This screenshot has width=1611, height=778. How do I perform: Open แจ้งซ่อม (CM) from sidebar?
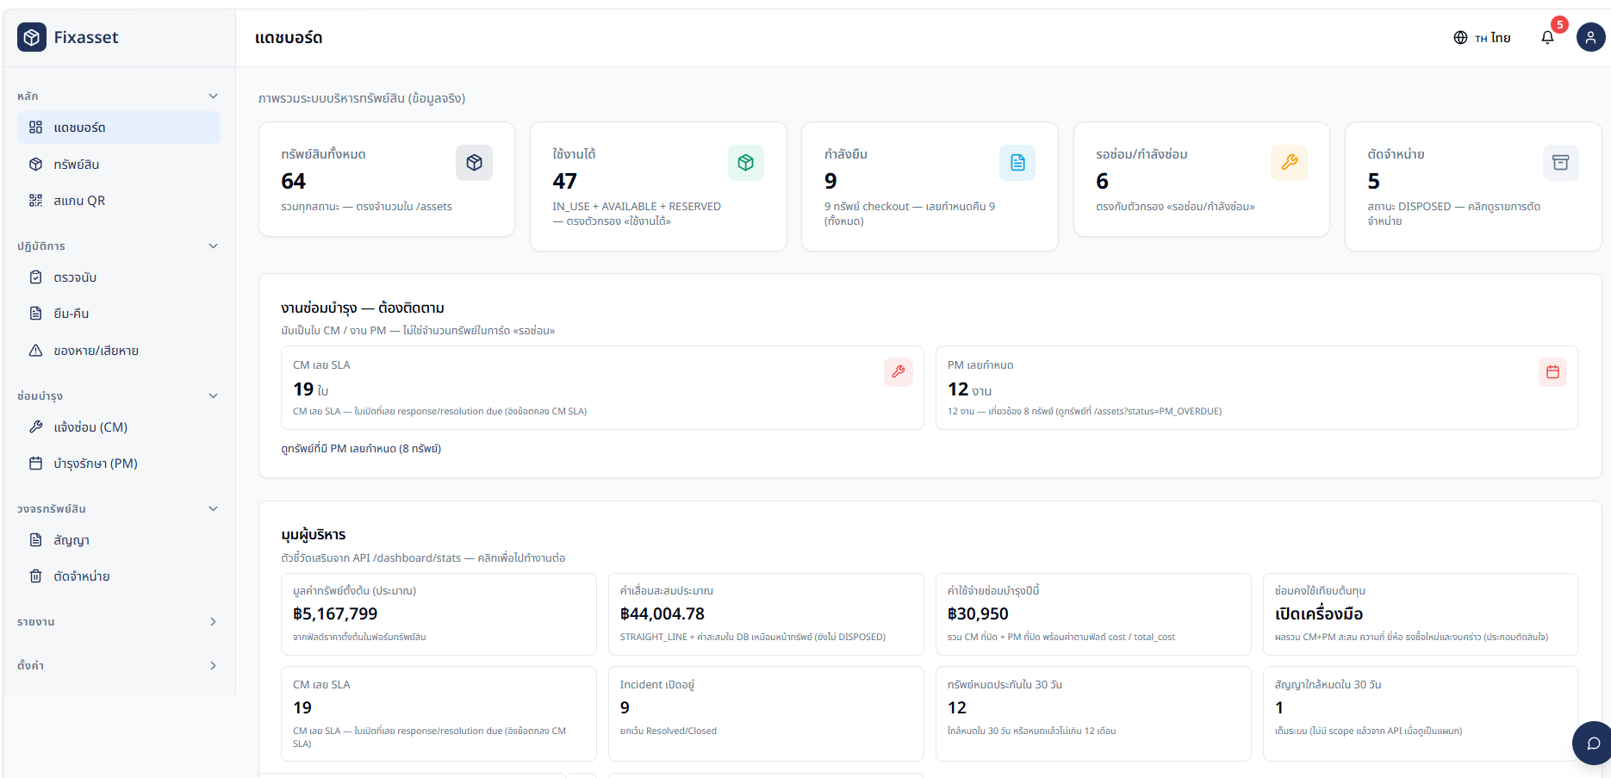119,427
